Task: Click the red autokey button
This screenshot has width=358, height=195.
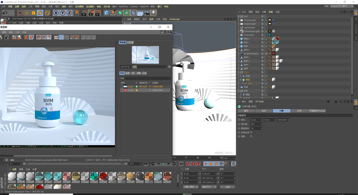Action: click(x=193, y=164)
